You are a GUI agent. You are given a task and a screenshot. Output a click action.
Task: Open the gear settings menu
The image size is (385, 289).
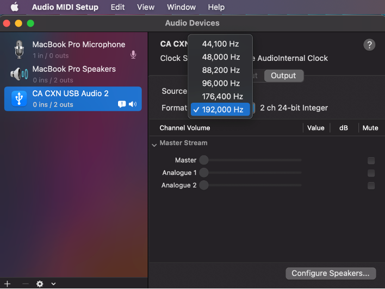tap(40, 284)
